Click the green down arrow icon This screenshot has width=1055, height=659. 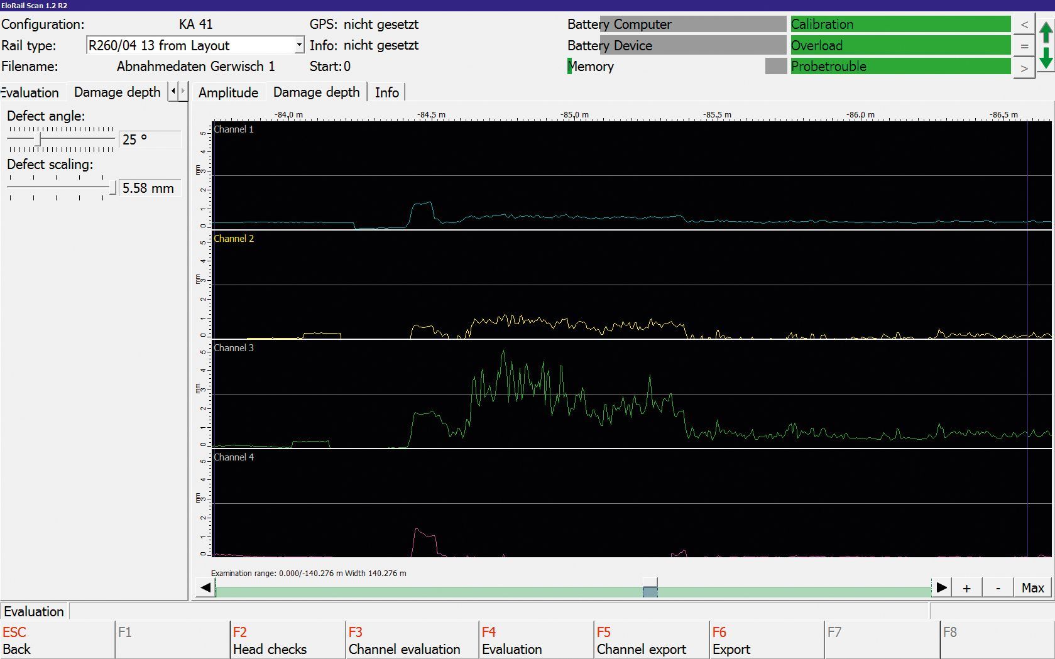click(1046, 58)
